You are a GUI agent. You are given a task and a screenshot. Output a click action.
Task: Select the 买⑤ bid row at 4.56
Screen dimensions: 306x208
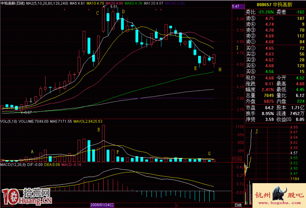point(275,71)
